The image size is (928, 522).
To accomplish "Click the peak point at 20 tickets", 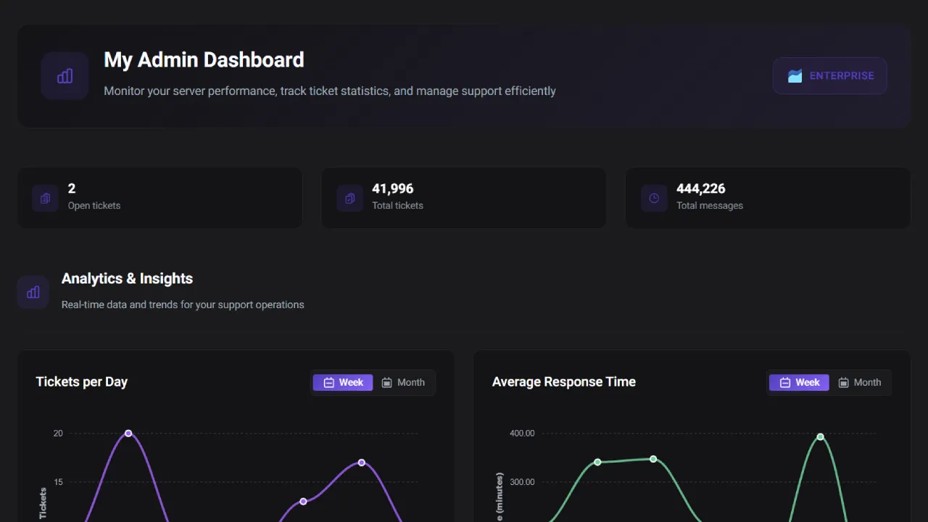I will [128, 434].
